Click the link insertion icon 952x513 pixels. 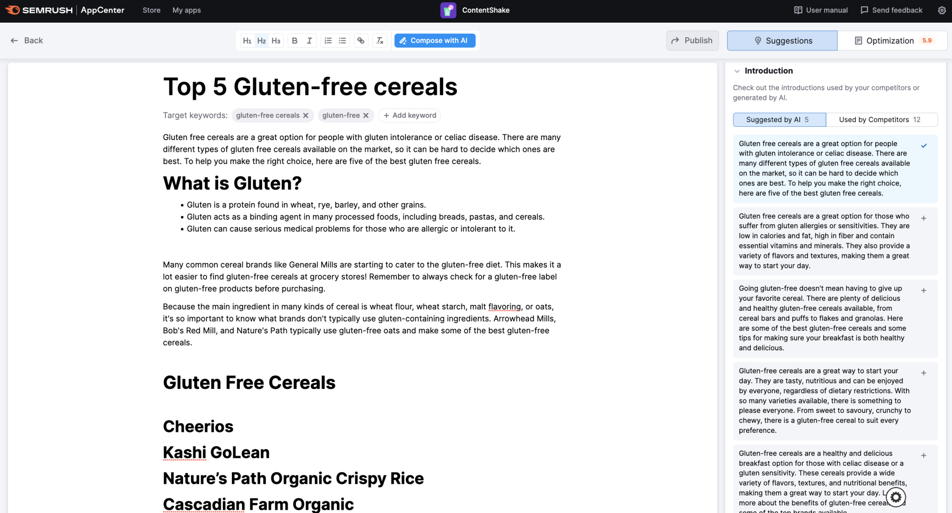point(360,41)
